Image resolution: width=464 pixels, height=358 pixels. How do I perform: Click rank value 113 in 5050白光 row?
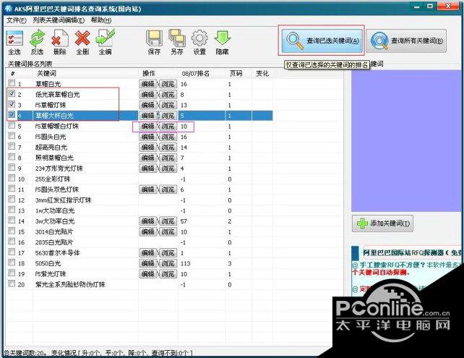pos(186,263)
